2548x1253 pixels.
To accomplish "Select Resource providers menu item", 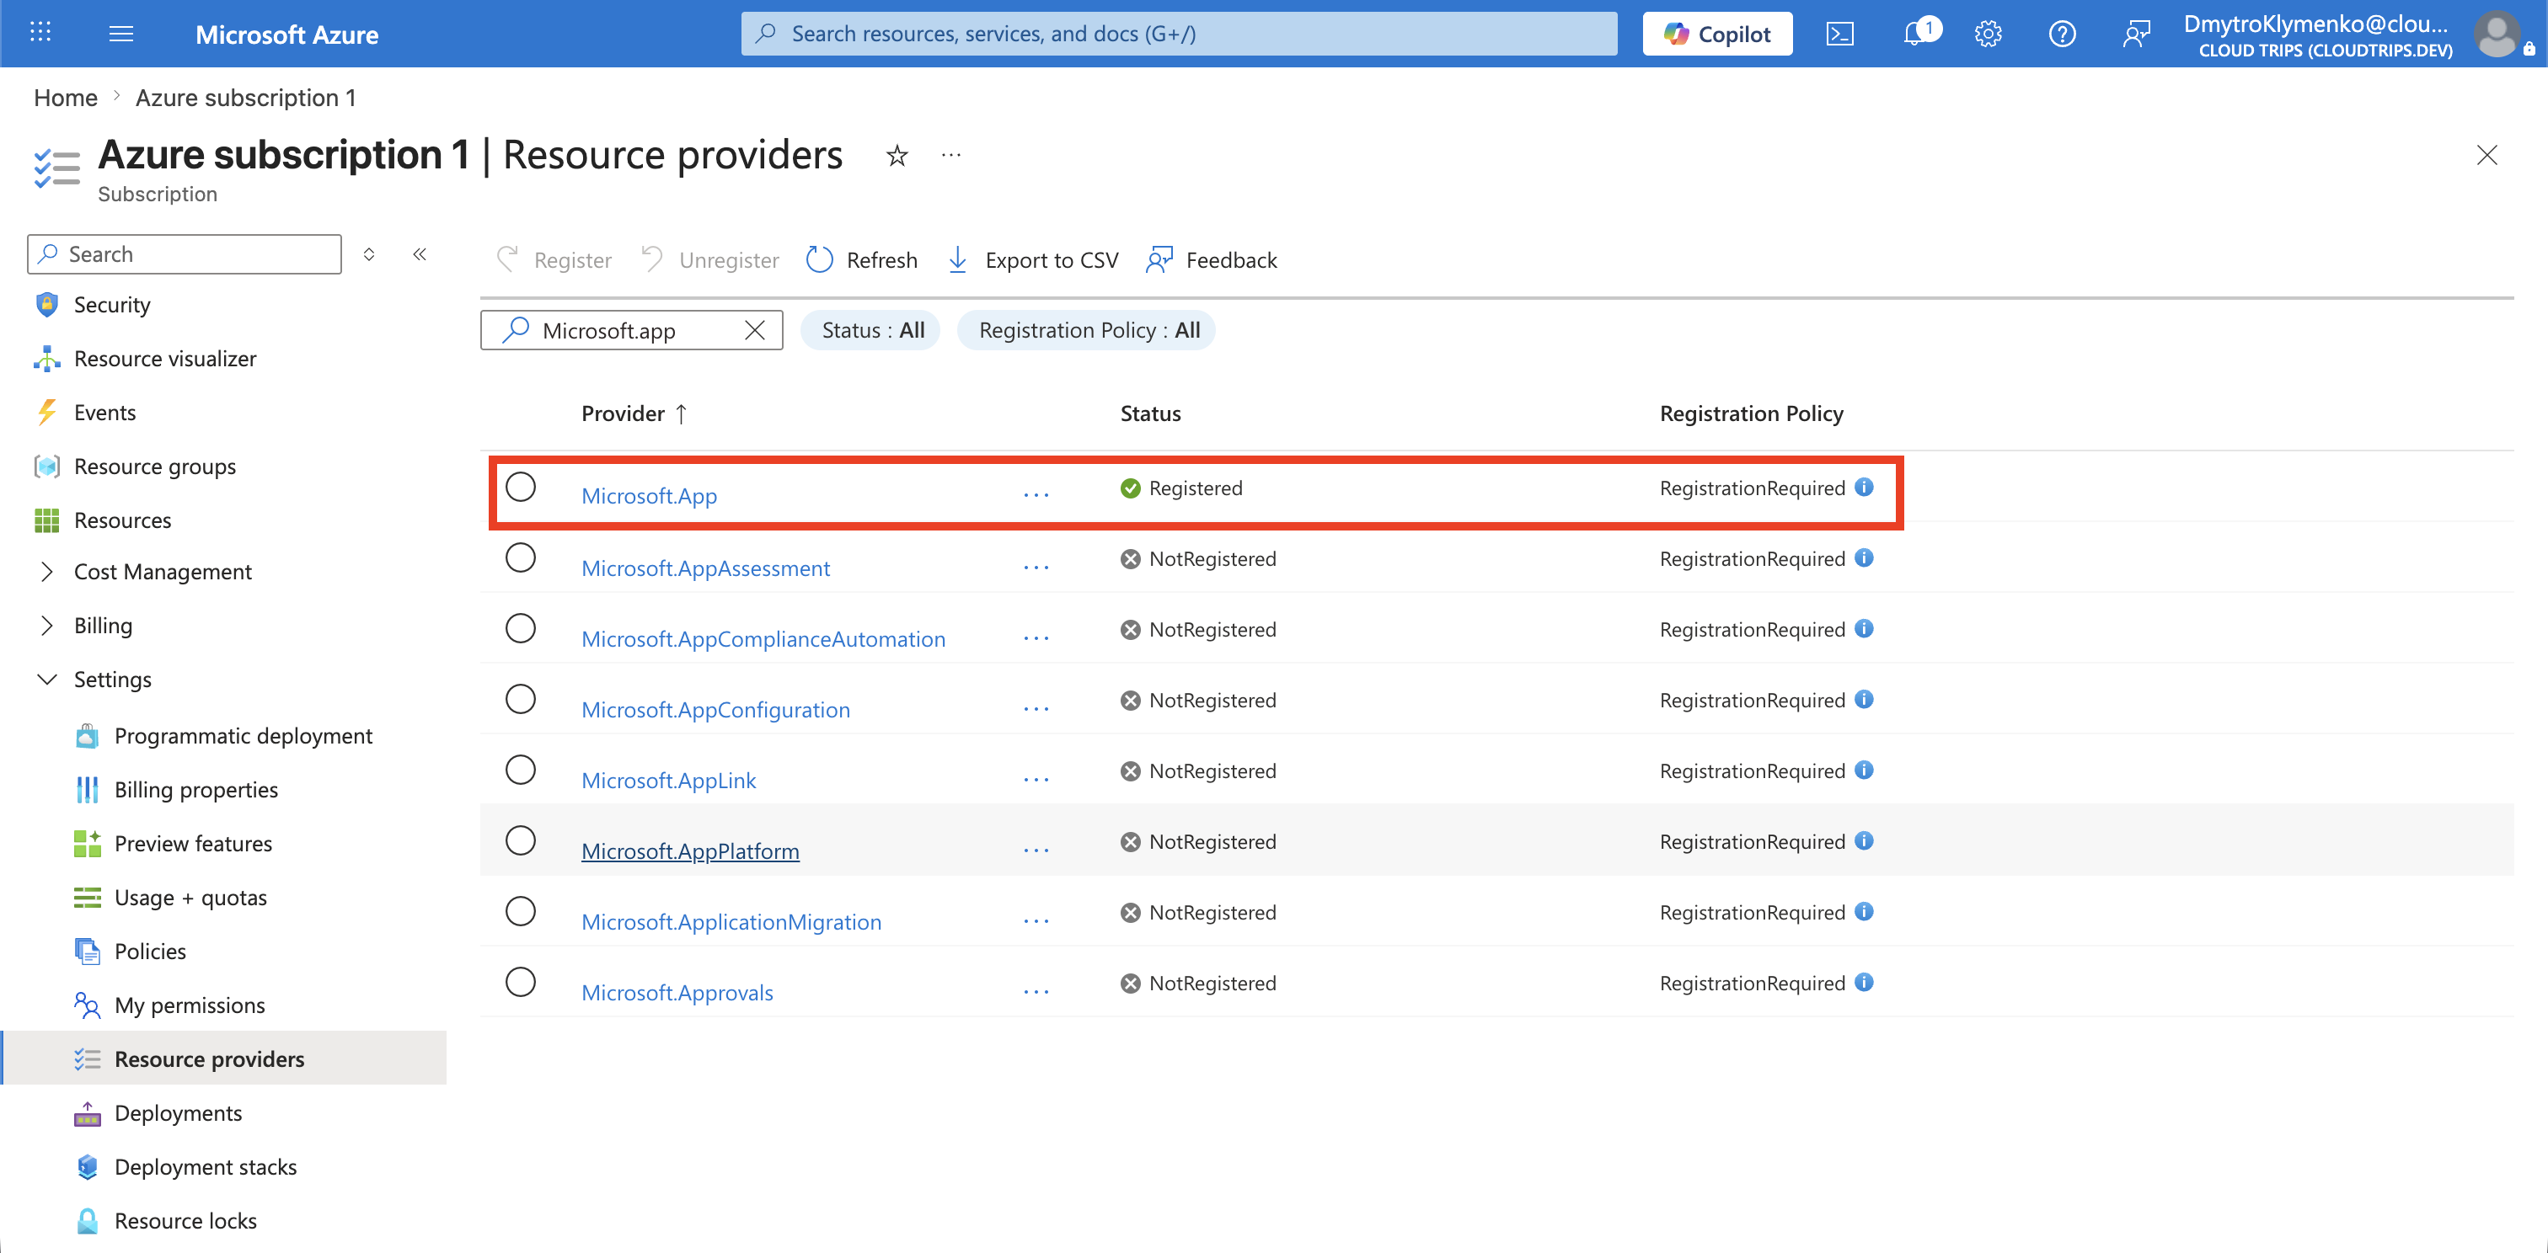I will 224,1058.
